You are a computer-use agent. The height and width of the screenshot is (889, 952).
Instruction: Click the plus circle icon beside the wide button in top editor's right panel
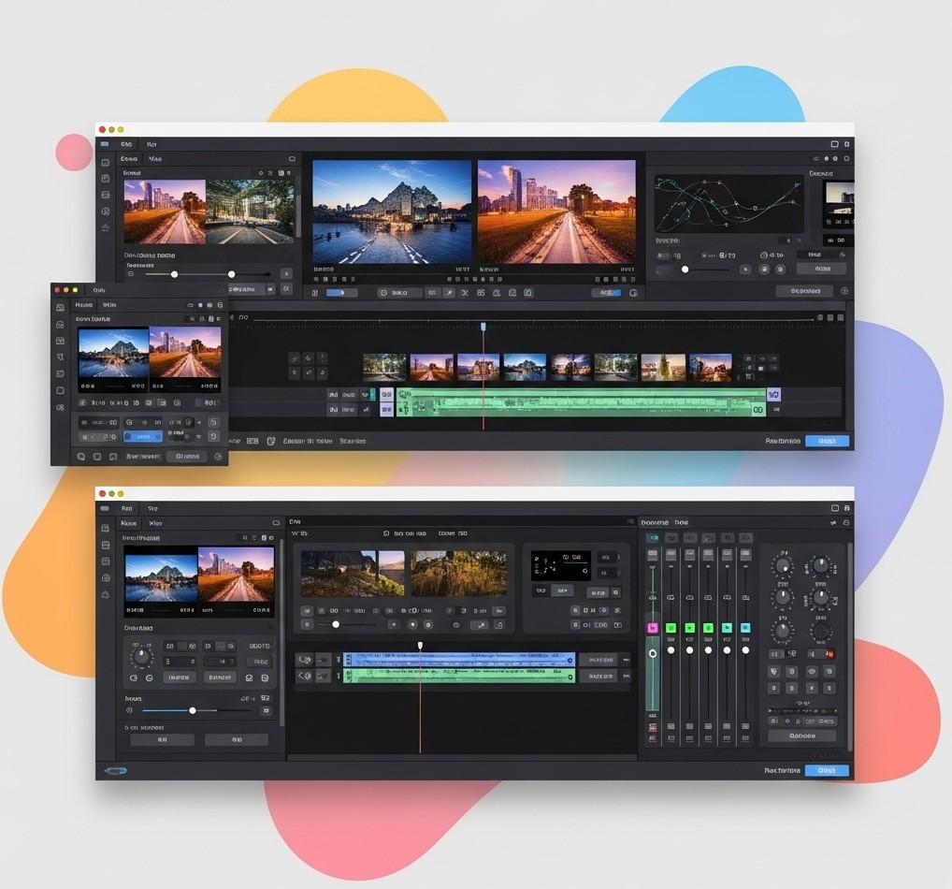844,291
